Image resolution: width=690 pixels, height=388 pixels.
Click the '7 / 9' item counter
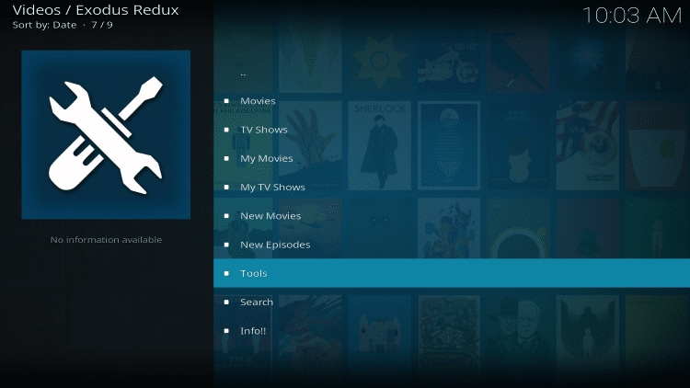[102, 25]
